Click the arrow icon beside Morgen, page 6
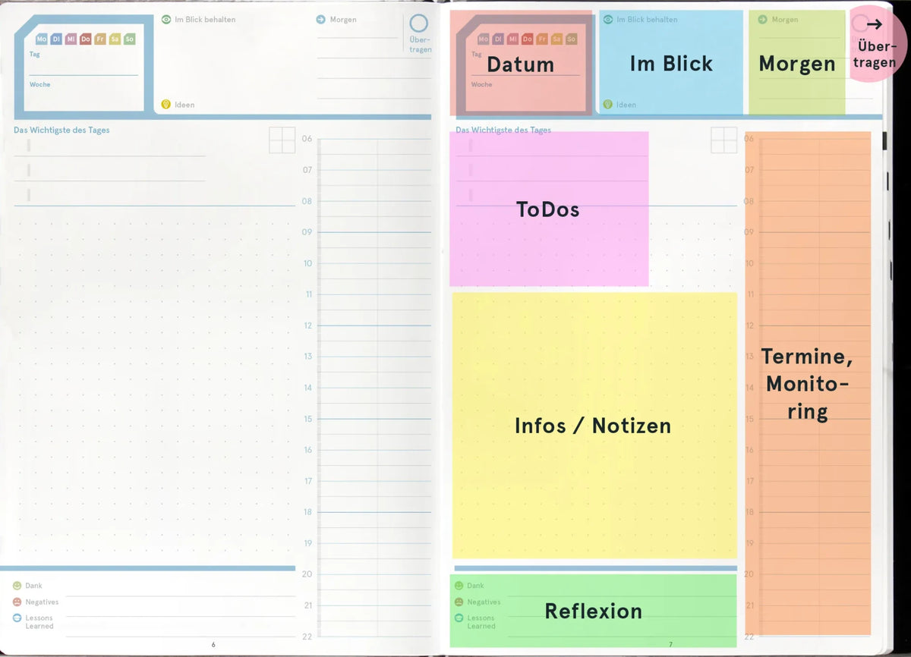 tap(321, 20)
